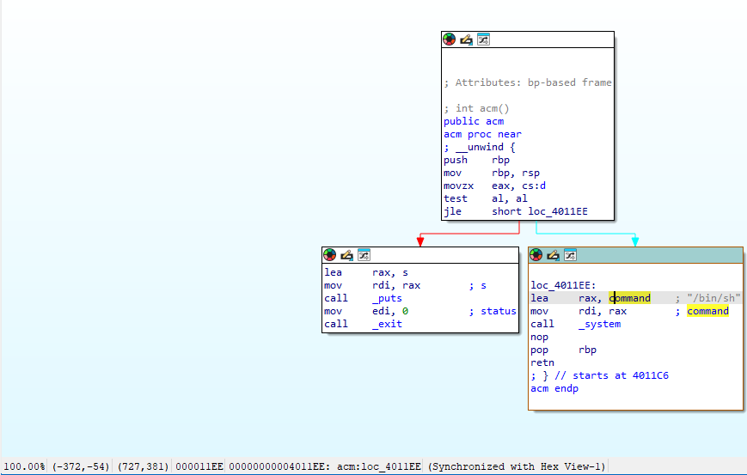Click the group icon on the _puts block
This screenshot has height=475, width=747.
tap(364, 255)
